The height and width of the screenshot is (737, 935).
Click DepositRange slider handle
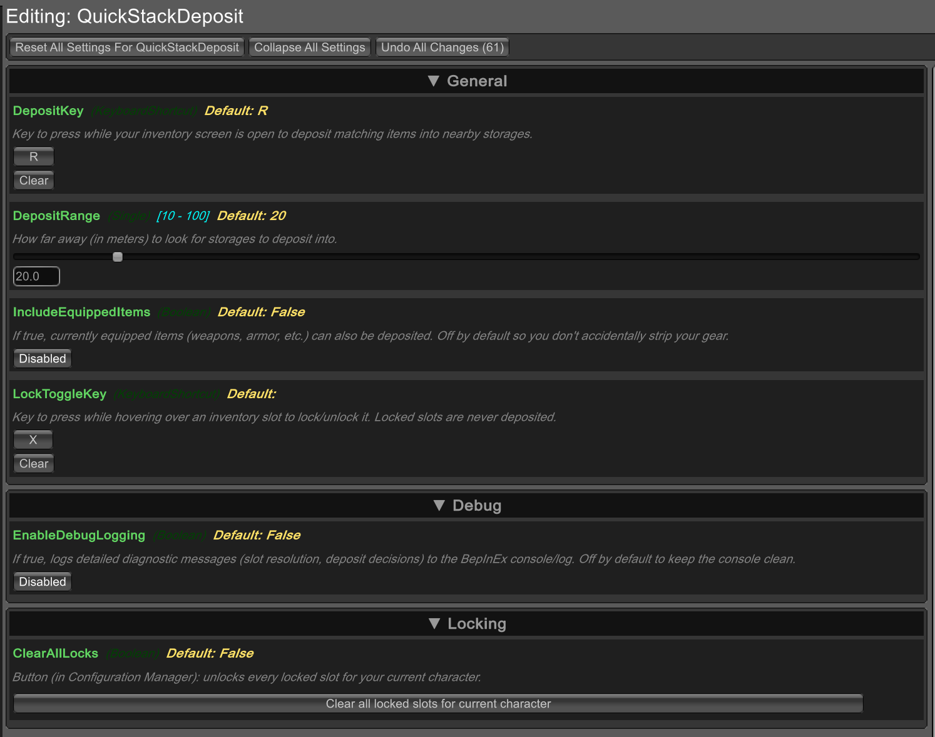click(x=118, y=257)
